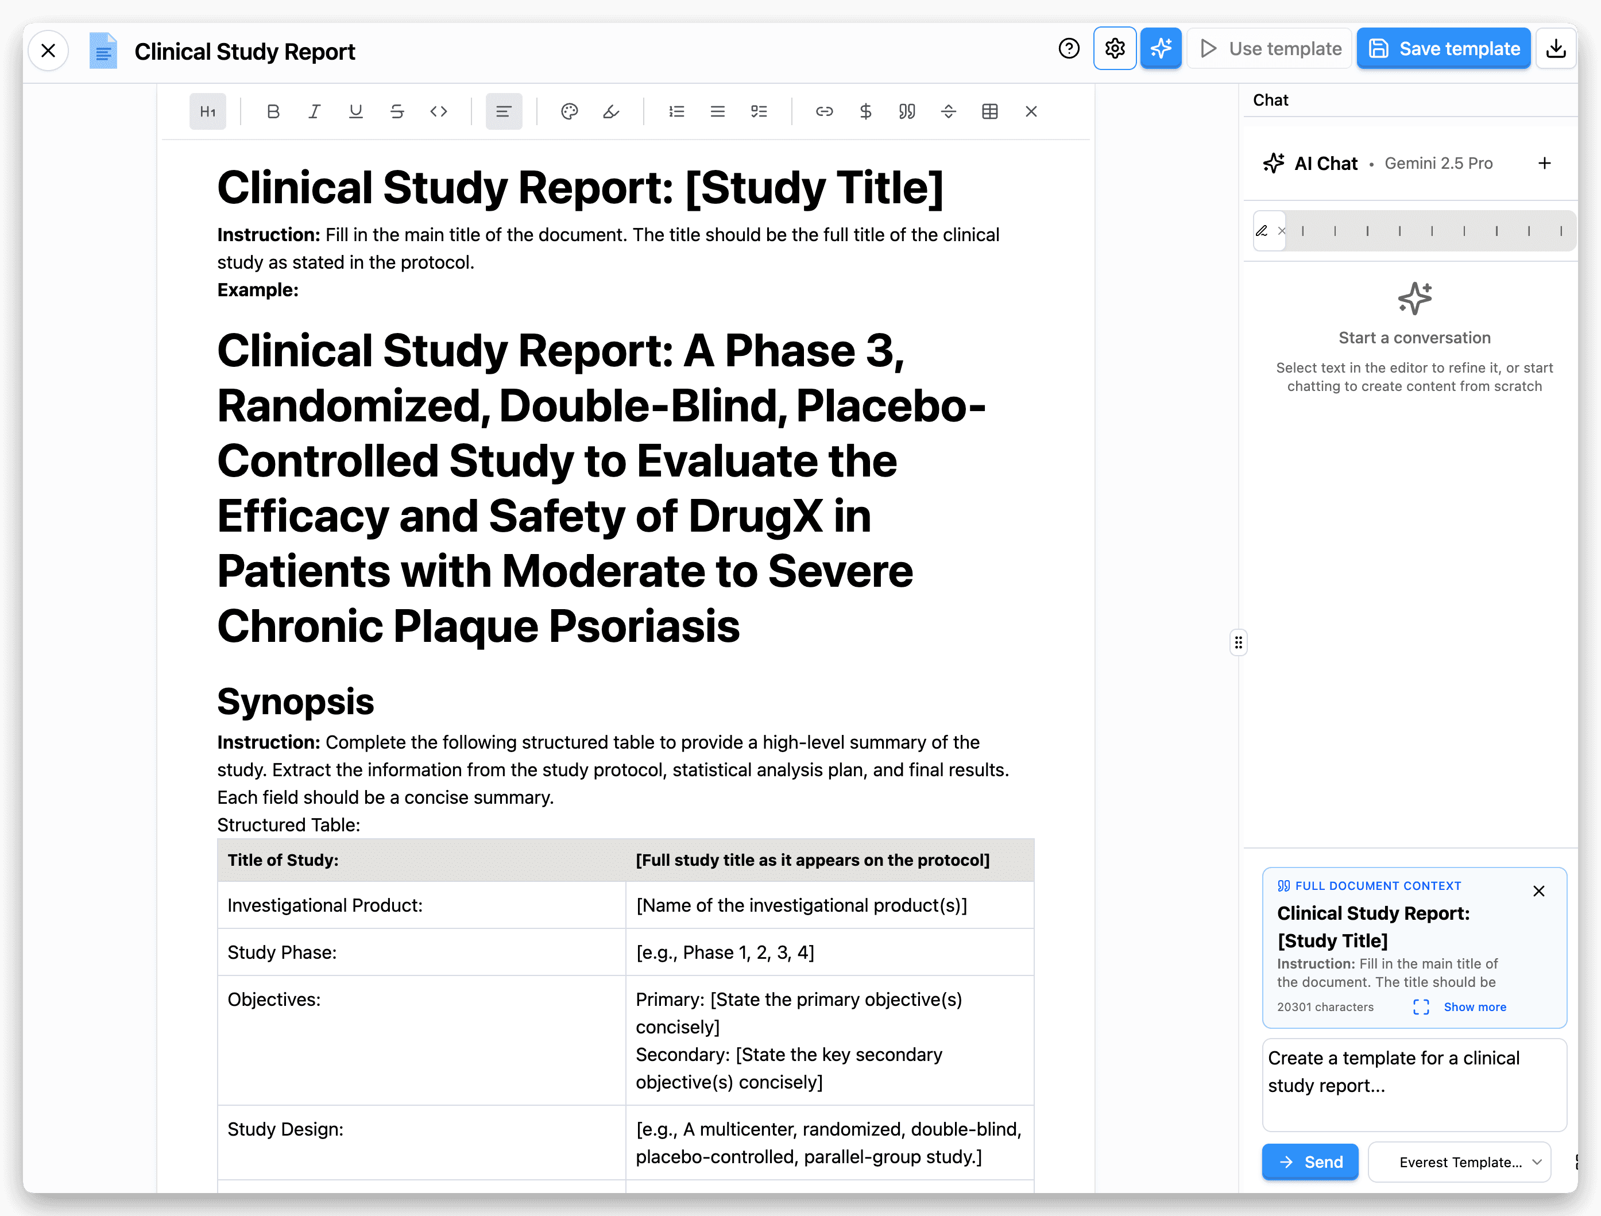Image resolution: width=1601 pixels, height=1216 pixels.
Task: Insert a table from toolbar
Action: pyautogui.click(x=989, y=111)
